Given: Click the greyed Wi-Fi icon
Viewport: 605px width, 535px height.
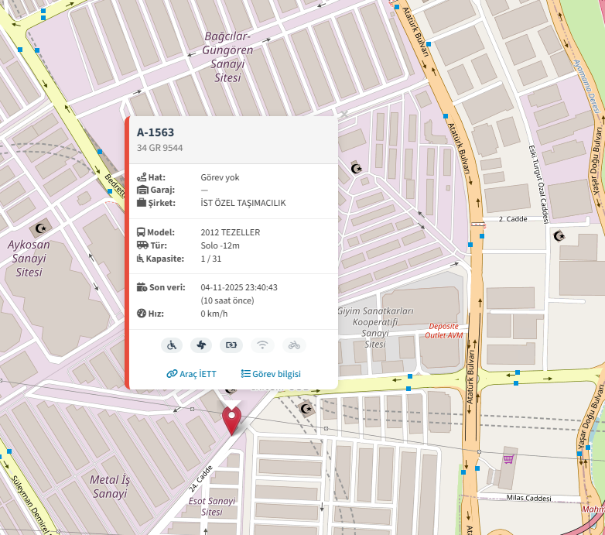Looking at the screenshot, I should [x=262, y=345].
